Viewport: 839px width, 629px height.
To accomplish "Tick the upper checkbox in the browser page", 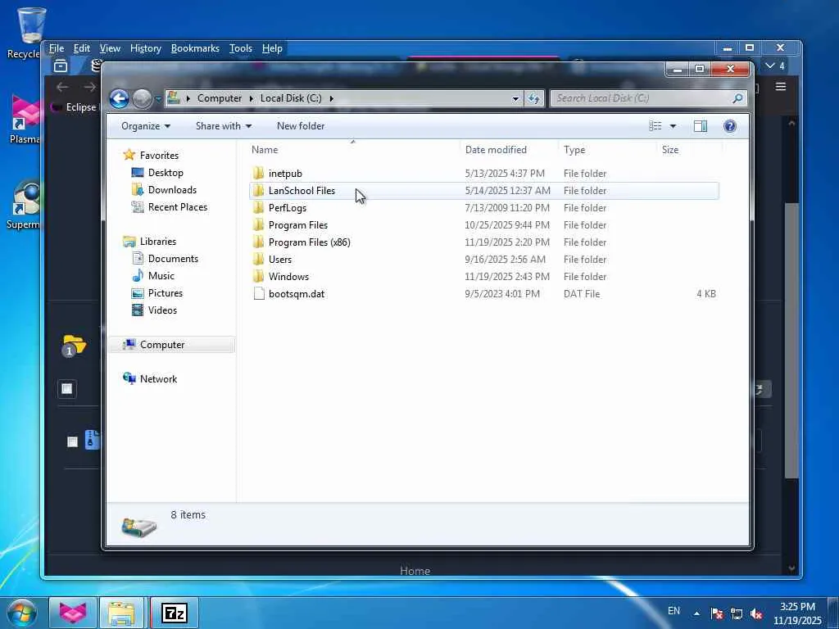I will pyautogui.click(x=67, y=389).
